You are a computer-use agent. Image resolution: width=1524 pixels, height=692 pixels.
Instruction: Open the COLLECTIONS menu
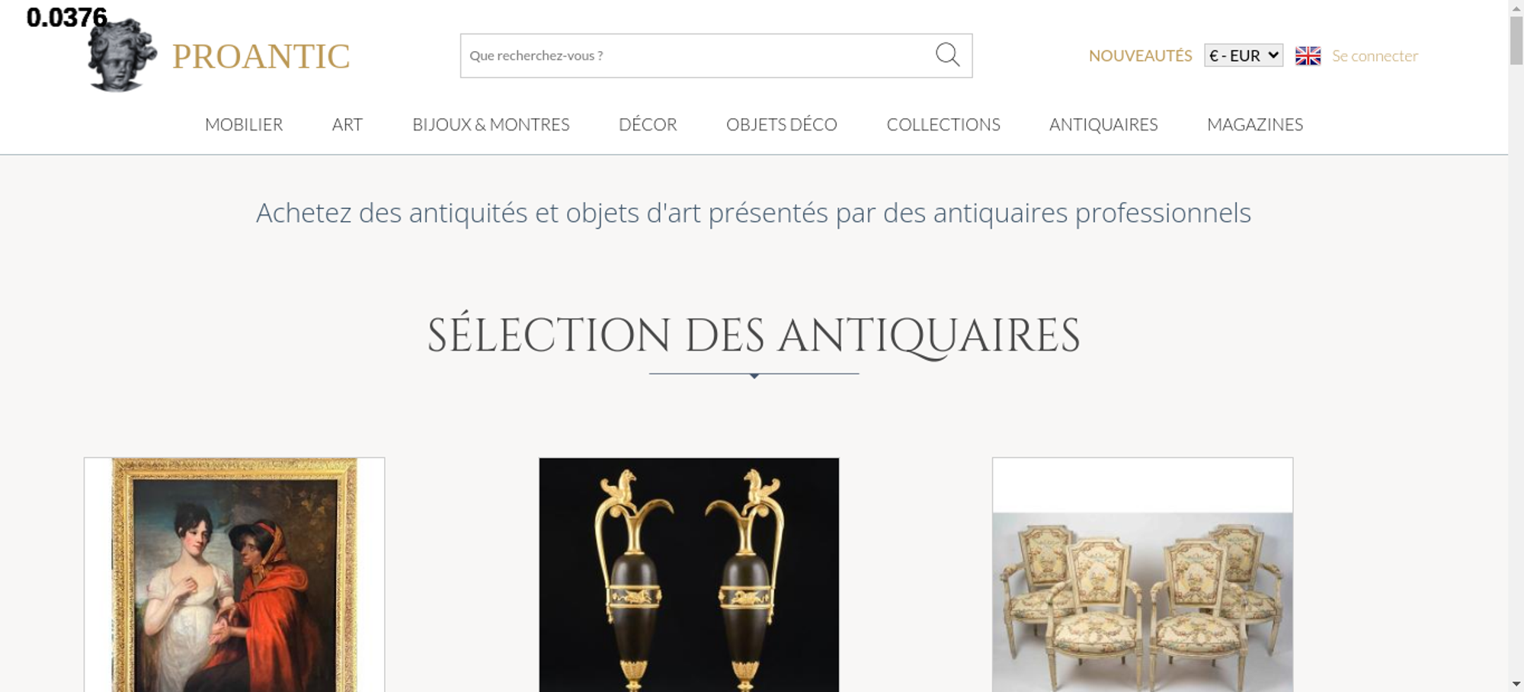(943, 124)
